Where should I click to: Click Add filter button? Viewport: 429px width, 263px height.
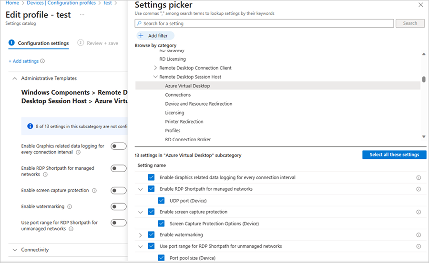click(155, 36)
